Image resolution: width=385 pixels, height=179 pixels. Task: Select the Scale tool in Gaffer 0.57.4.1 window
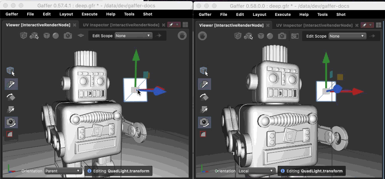pos(11,110)
